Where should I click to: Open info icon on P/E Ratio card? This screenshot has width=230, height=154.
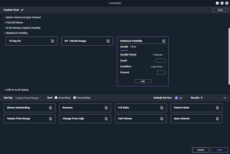162,108
